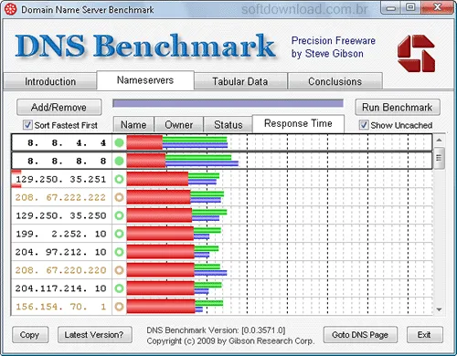Select the 156.154.70.1 nameserver address
This screenshot has height=356, width=457.
pyautogui.click(x=61, y=307)
